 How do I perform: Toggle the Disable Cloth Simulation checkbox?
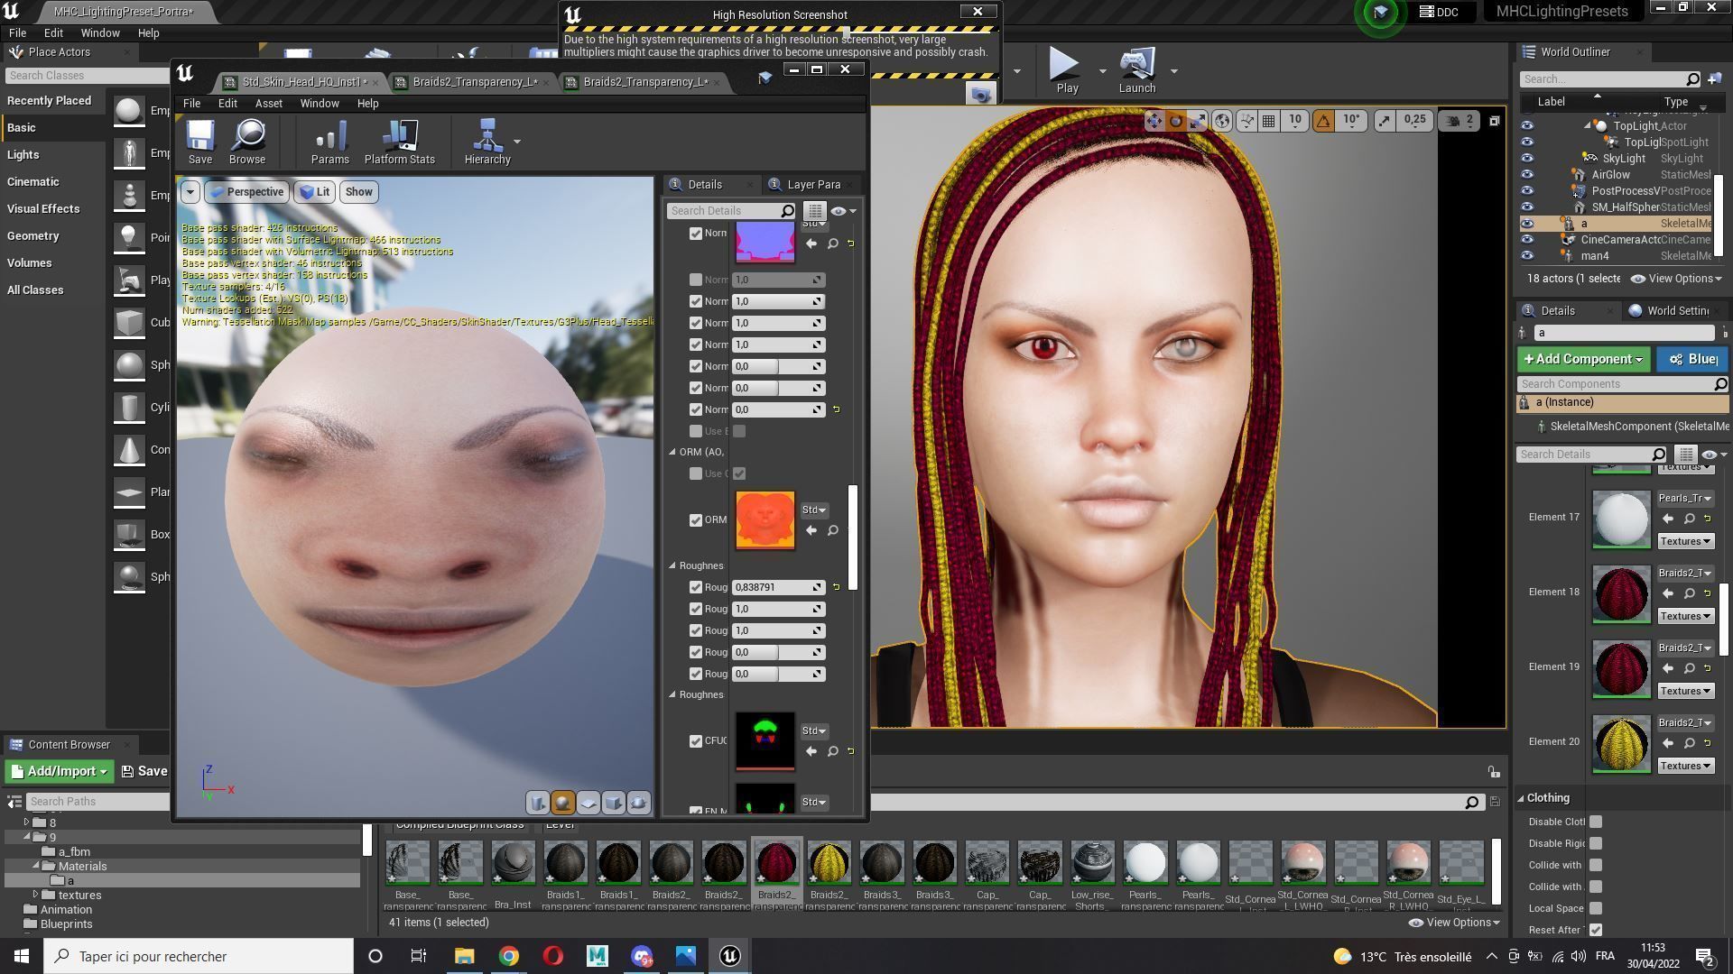[x=1596, y=822]
